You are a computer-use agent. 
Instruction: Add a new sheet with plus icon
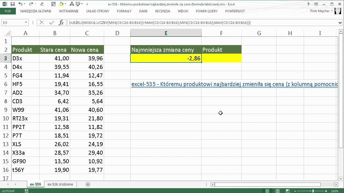click(88, 184)
